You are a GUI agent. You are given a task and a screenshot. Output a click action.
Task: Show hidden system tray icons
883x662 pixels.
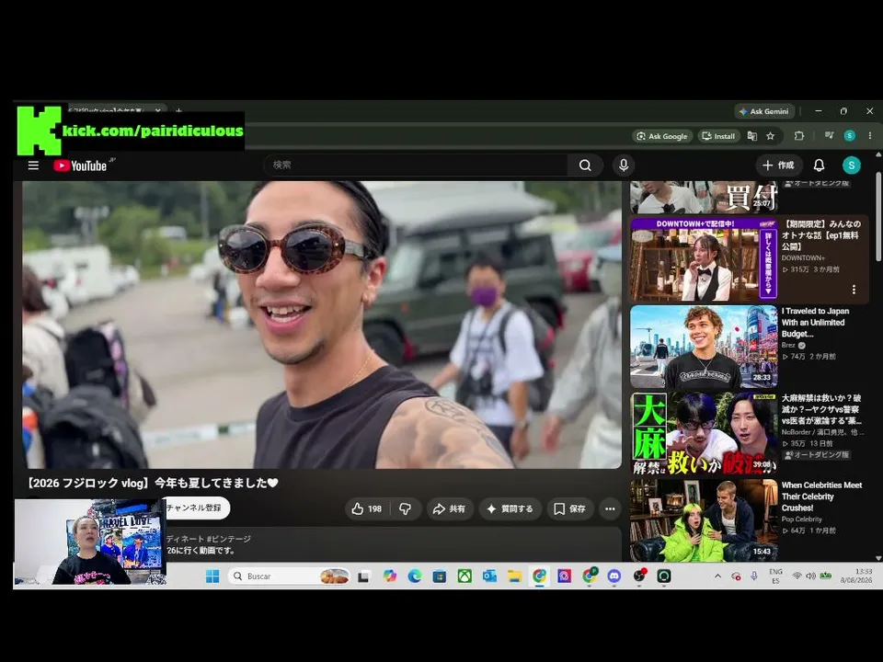coord(717,576)
